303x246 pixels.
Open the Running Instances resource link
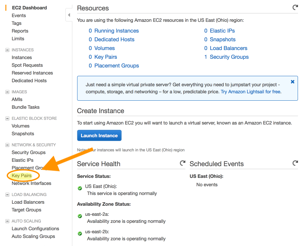117,31
